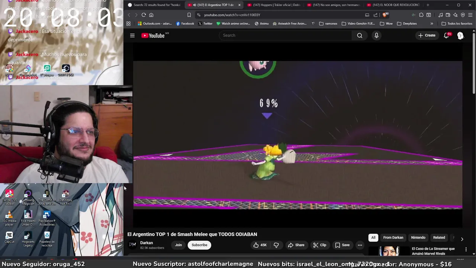Image resolution: width=476 pixels, height=268 pixels.
Task: Open the YouTube hamburger guide menu
Action: click(132, 35)
